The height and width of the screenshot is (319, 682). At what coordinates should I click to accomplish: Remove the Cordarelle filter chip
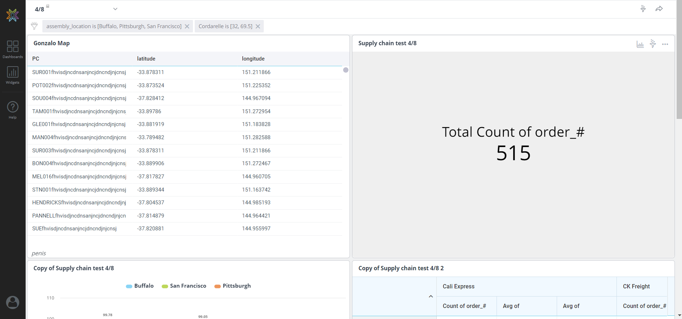click(x=258, y=26)
